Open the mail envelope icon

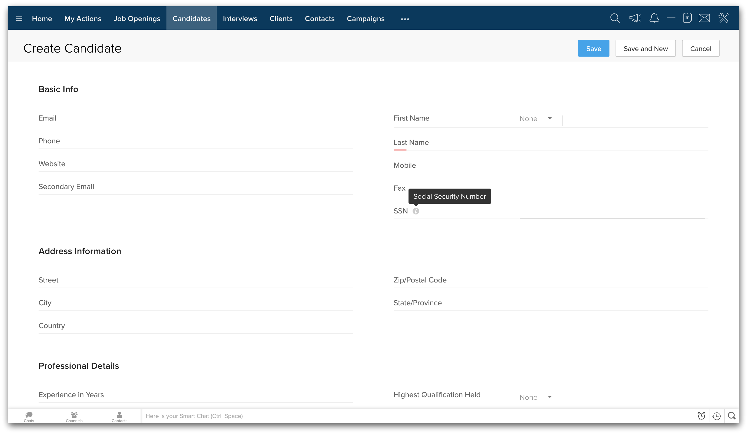(x=704, y=19)
